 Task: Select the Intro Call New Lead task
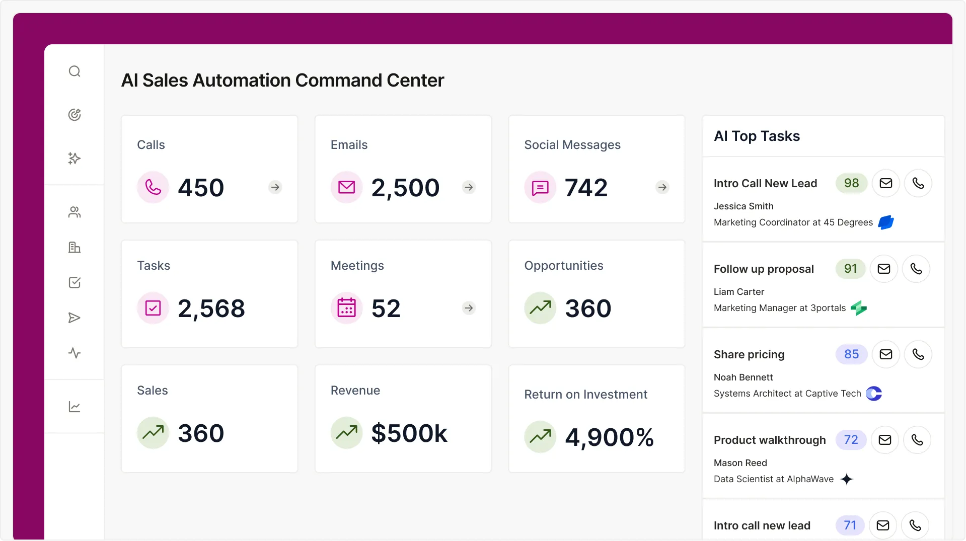coord(765,183)
